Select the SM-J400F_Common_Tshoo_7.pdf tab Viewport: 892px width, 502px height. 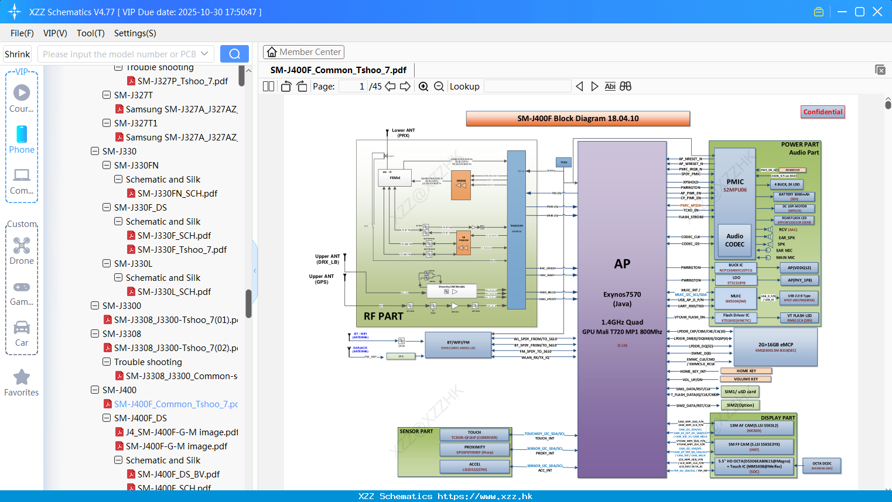point(339,70)
